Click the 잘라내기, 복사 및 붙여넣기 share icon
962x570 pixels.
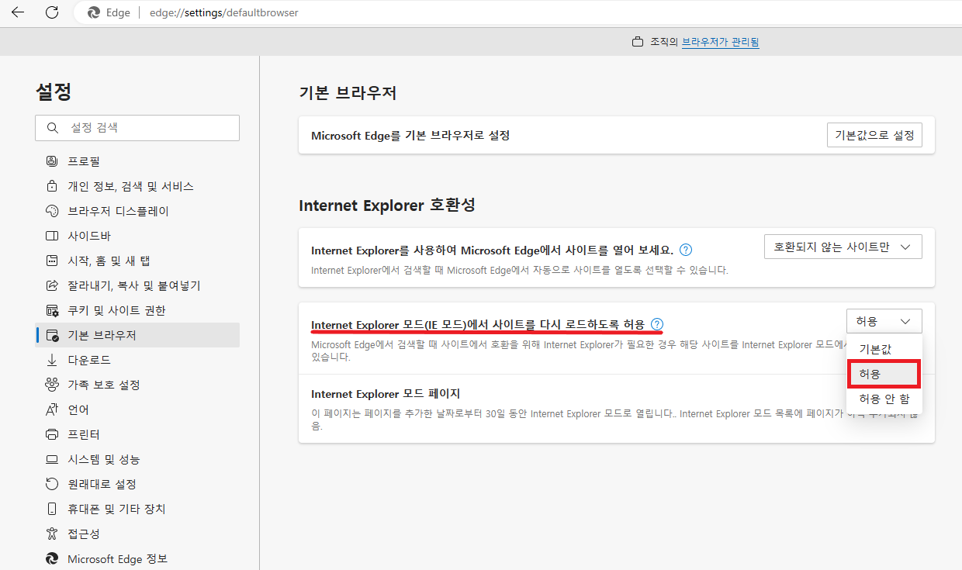pos(52,285)
